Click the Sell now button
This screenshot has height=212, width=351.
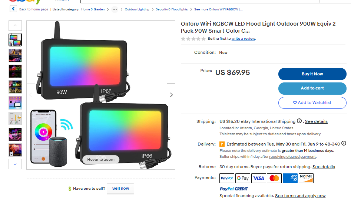[x=120, y=189]
